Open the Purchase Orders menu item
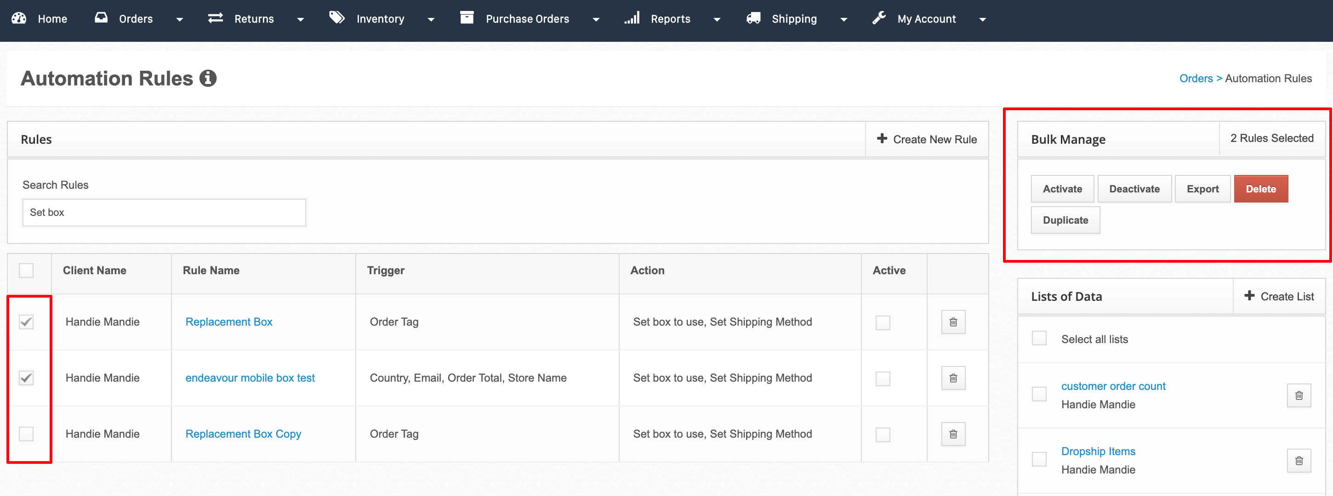This screenshot has height=496, width=1333. pos(527,19)
